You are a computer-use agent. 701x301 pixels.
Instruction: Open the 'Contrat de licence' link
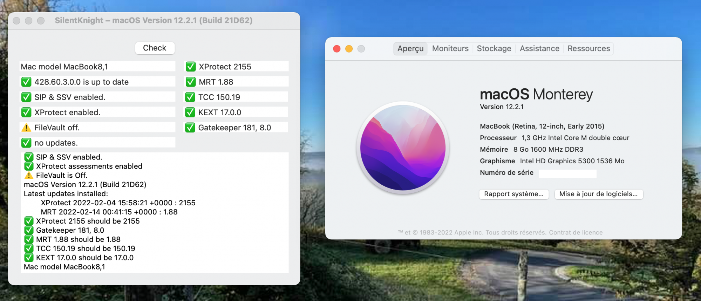(576, 232)
